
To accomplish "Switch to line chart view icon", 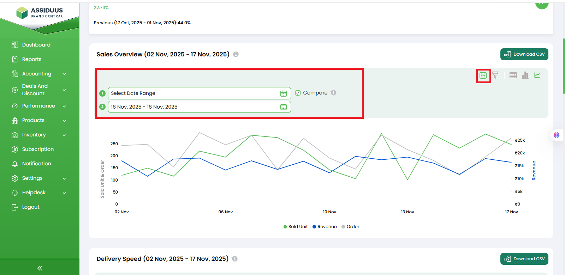I will (x=537, y=75).
